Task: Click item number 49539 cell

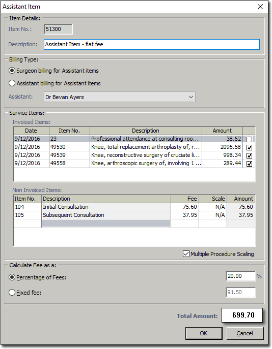Action: 69,155
